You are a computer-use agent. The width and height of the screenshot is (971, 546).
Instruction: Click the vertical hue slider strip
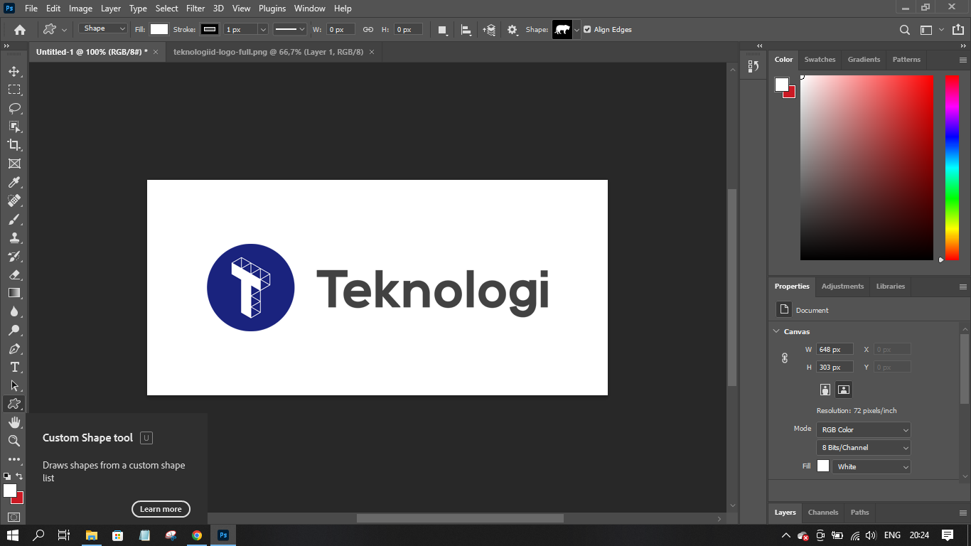[x=952, y=167]
